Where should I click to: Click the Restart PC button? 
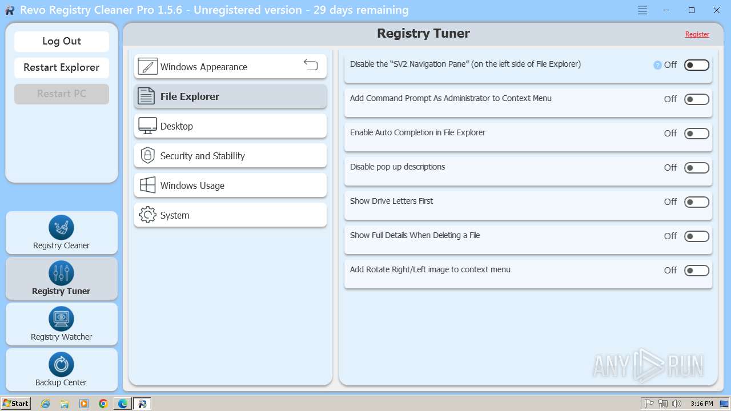tap(62, 94)
